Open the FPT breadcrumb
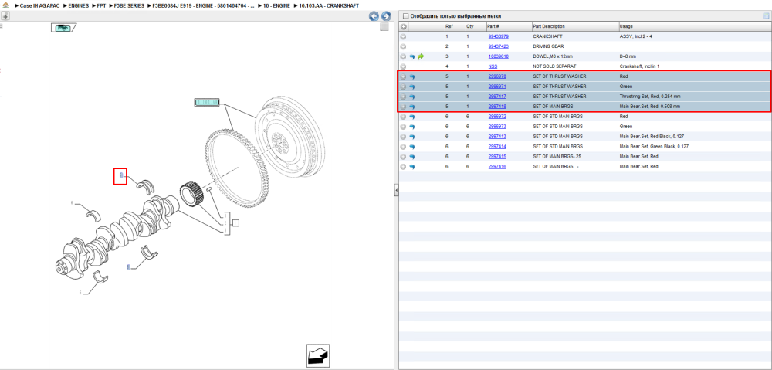The height and width of the screenshot is (370, 772). [x=101, y=5]
